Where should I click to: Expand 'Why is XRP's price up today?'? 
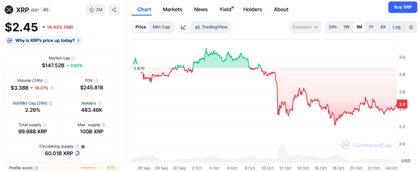(43, 40)
